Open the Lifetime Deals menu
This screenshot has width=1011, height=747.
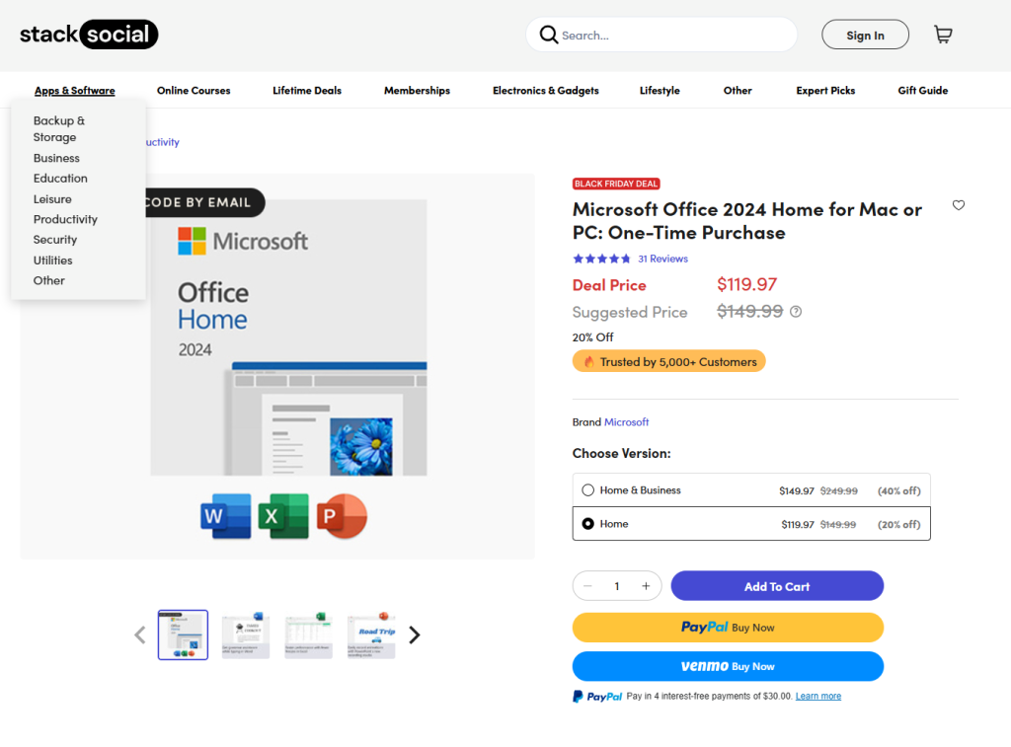[x=307, y=91]
